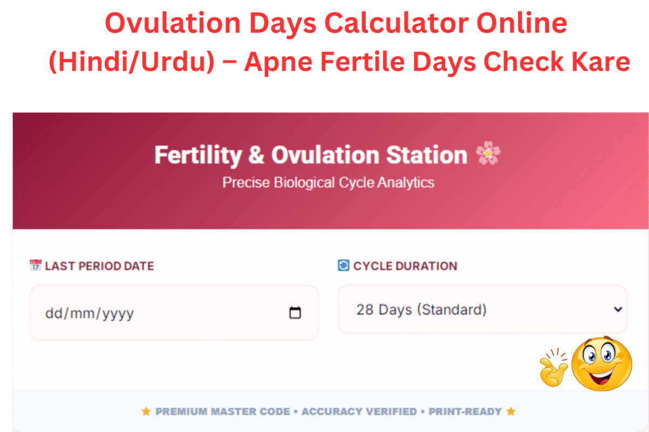
Task: Click the Fertility & Ovulation Station heading
Action: tap(310, 155)
